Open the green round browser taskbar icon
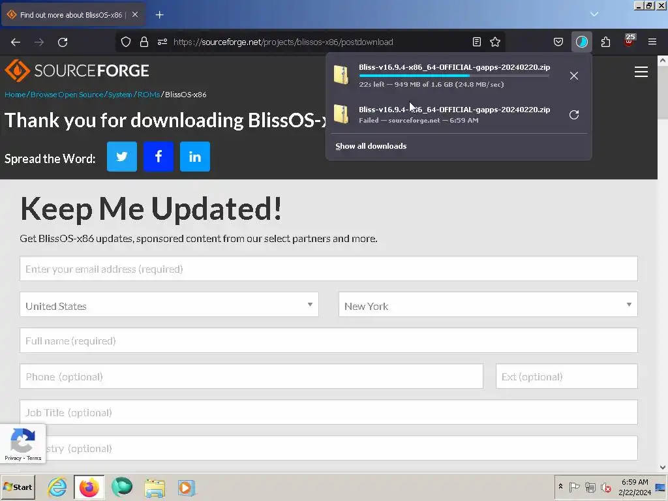 122,487
